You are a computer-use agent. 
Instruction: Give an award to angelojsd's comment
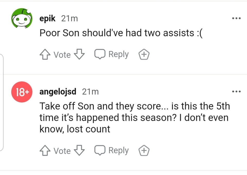pyautogui.click(x=144, y=151)
